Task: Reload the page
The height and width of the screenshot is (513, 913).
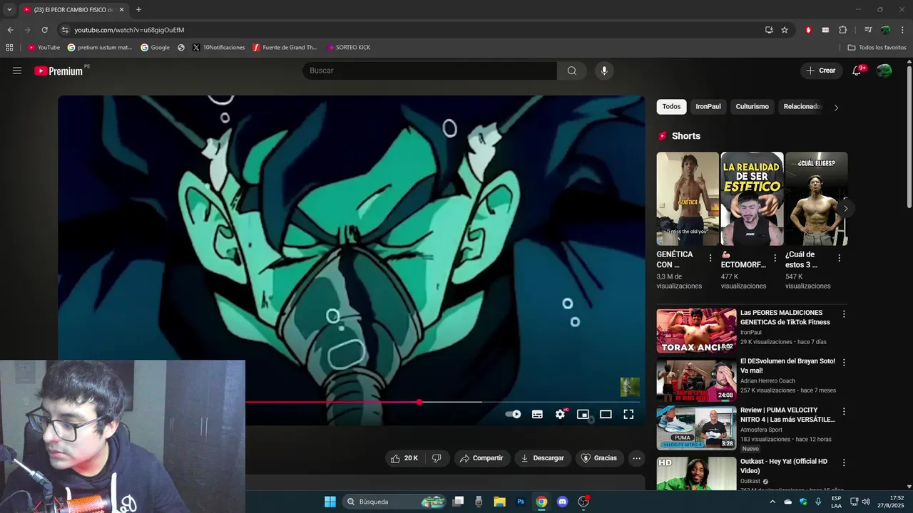Action: coord(44,30)
